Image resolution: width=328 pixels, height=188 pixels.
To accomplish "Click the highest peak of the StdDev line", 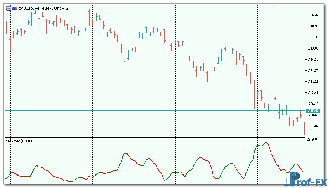I will 266,142.
